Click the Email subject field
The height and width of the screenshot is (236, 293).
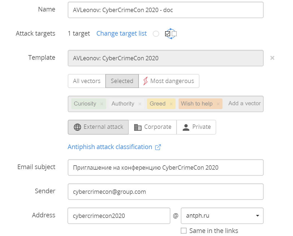pos(165,167)
